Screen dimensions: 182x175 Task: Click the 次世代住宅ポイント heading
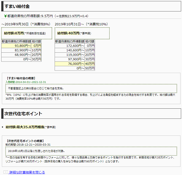[x=23, y=114]
